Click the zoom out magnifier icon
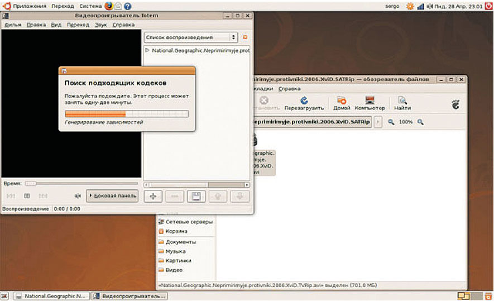The height and width of the screenshot is (301, 494). 391,122
